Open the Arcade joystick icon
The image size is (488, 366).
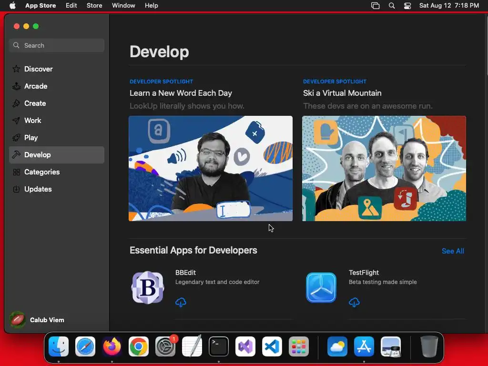[16, 86]
